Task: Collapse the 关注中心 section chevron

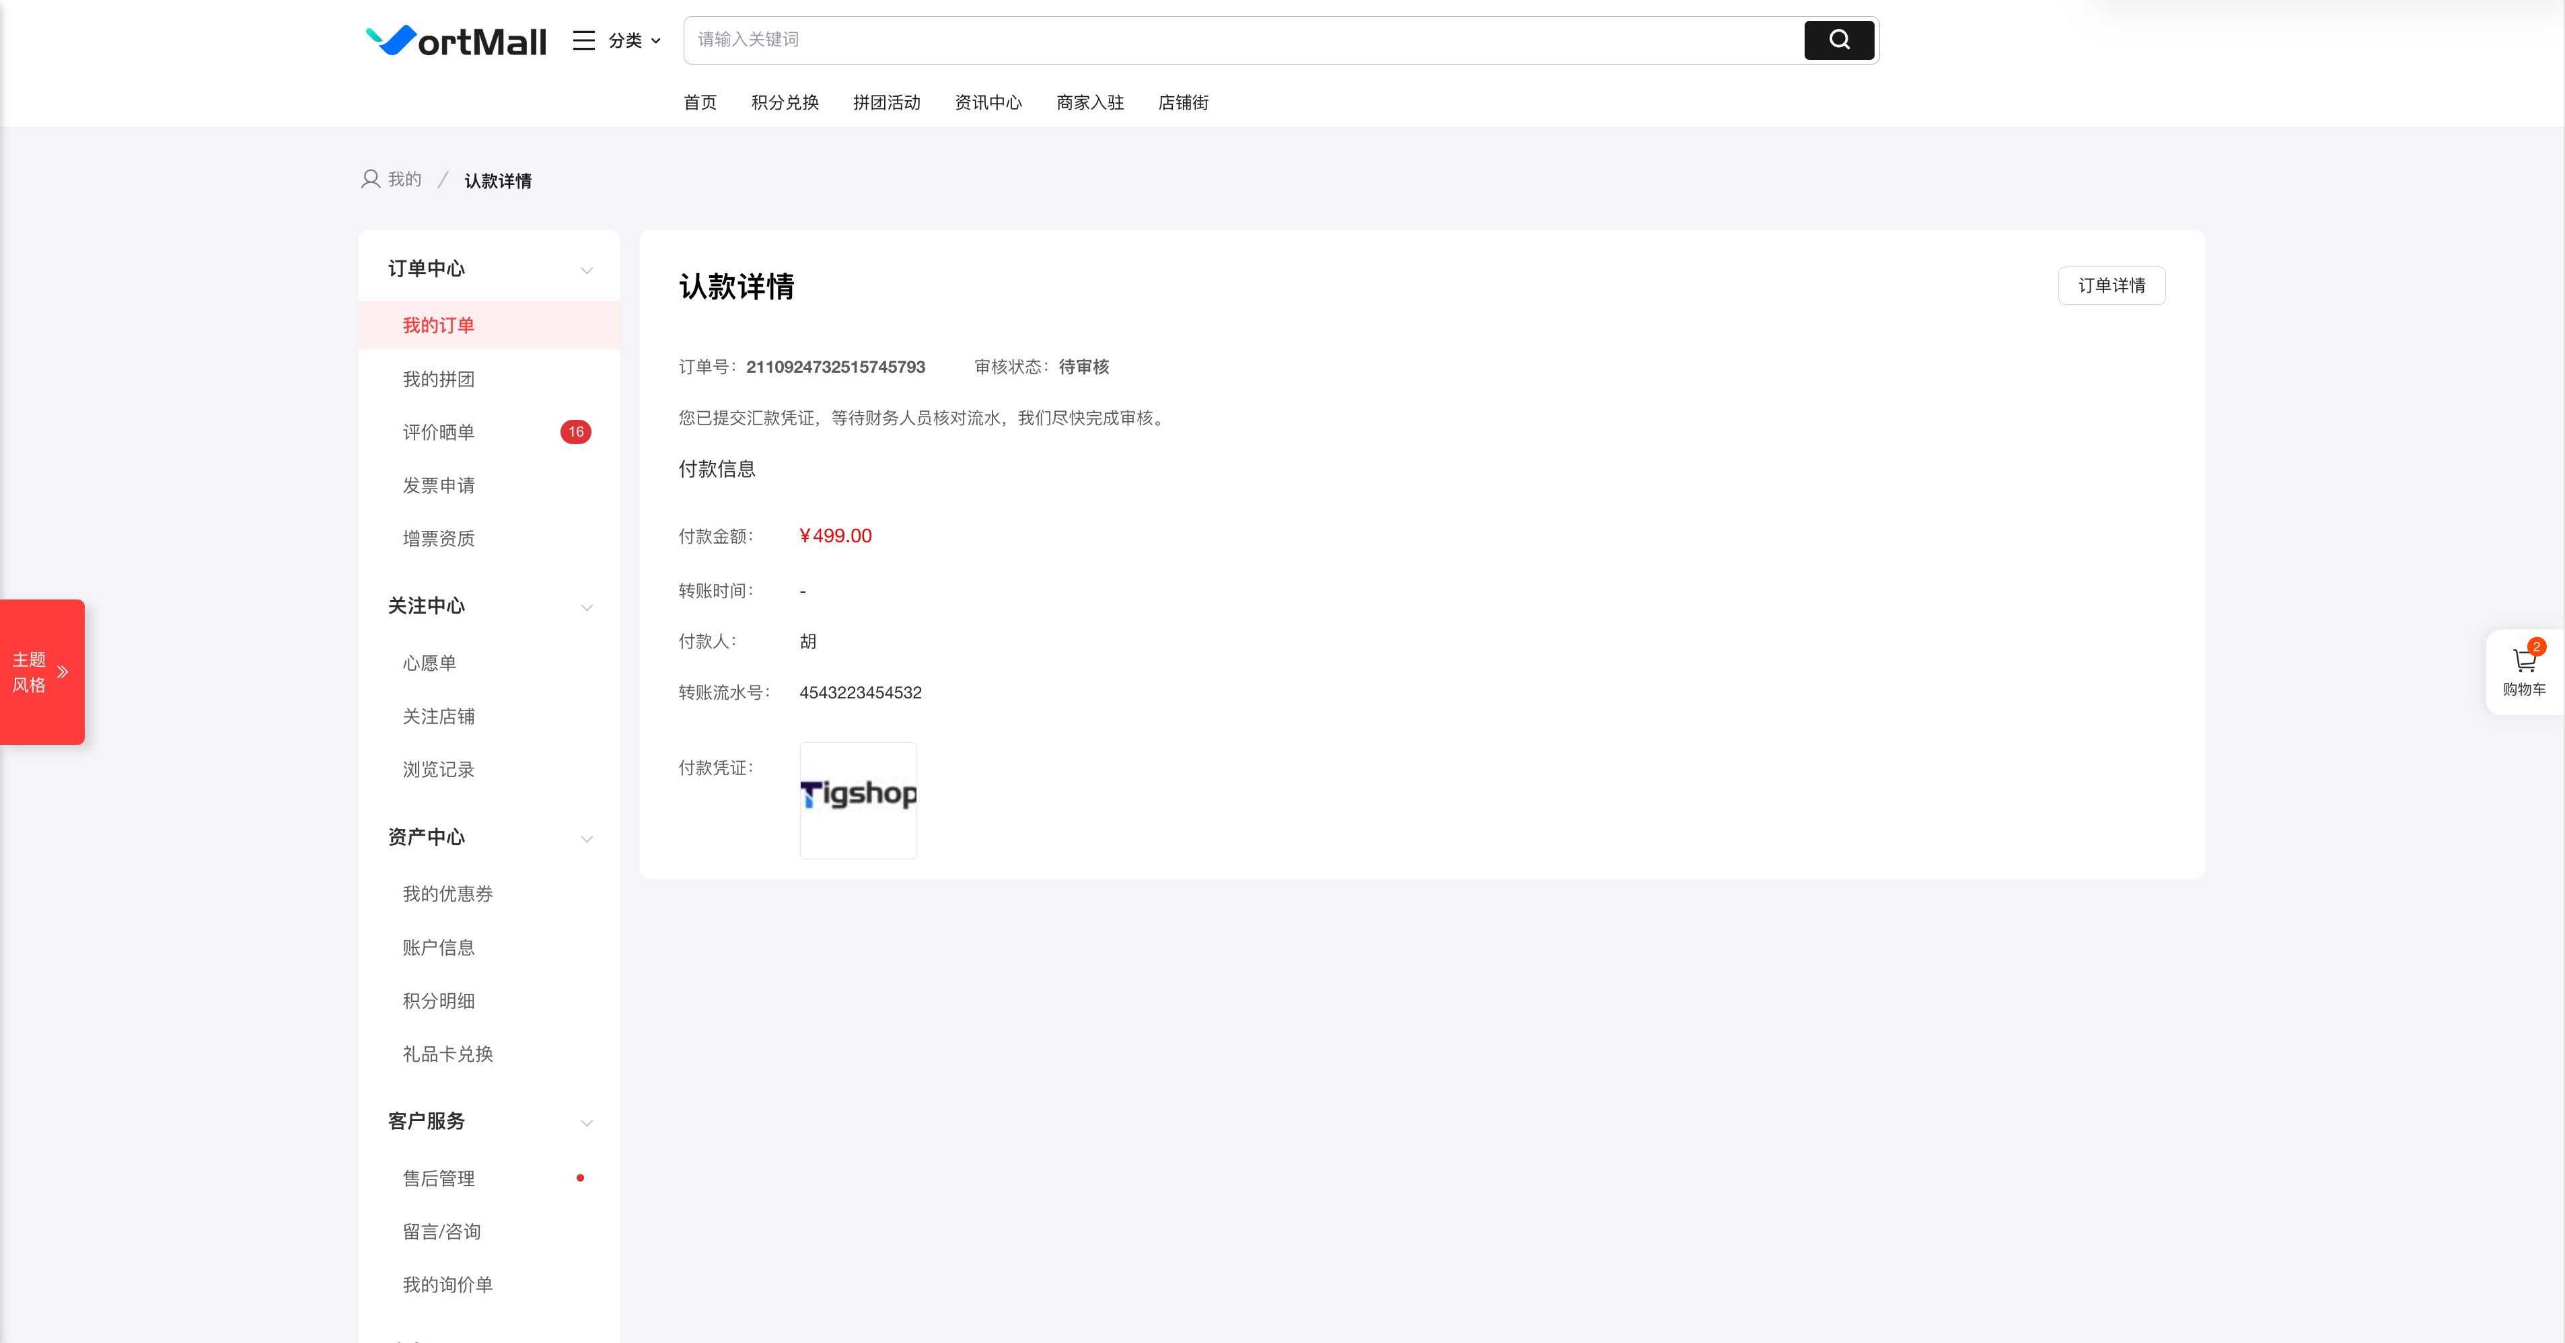Action: tap(587, 608)
